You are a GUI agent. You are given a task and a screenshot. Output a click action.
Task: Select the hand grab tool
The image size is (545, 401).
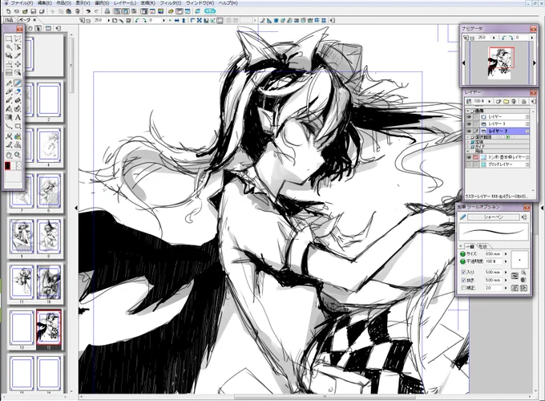(9, 155)
